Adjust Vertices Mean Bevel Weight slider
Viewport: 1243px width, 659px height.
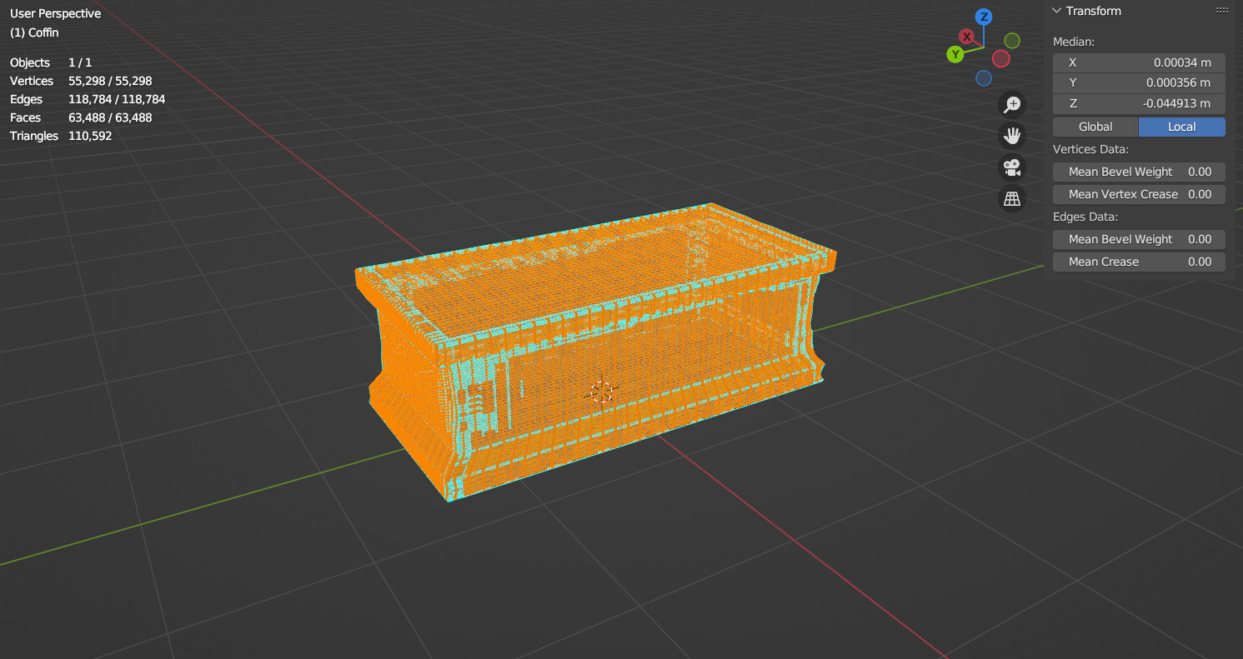pos(1139,172)
